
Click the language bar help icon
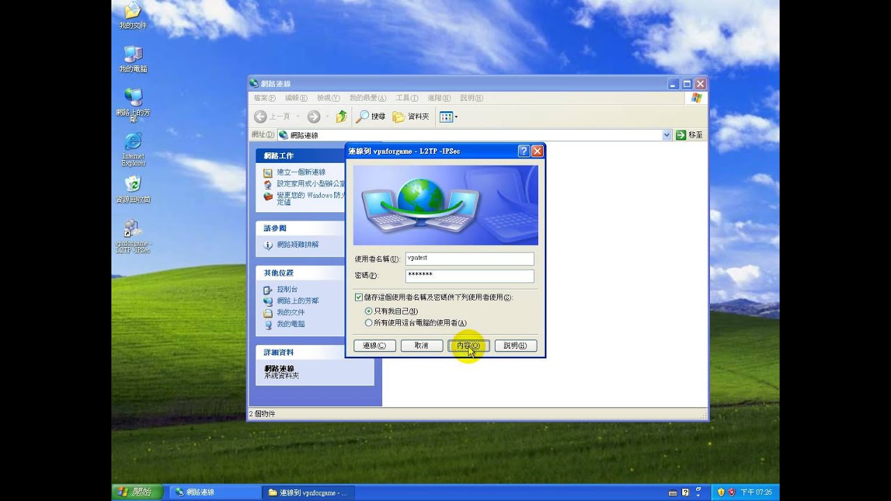pyautogui.click(x=686, y=493)
